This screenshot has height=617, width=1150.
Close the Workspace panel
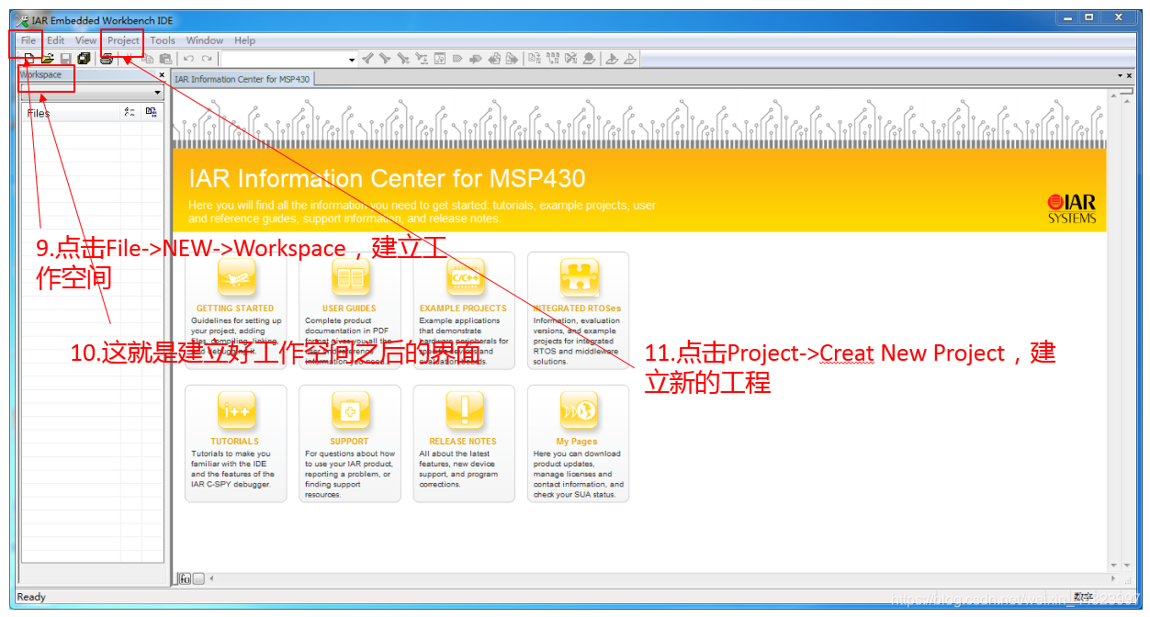(162, 75)
